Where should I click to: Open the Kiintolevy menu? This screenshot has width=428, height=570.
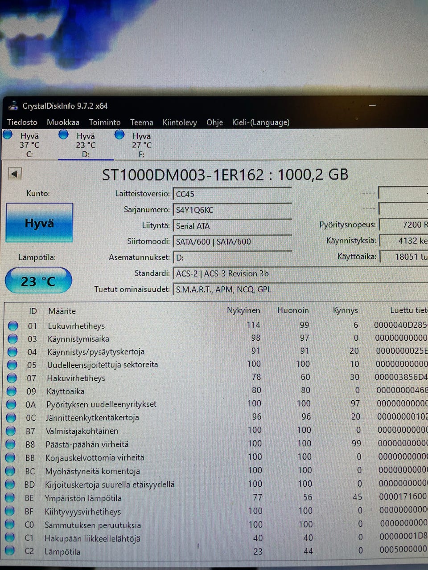180,122
